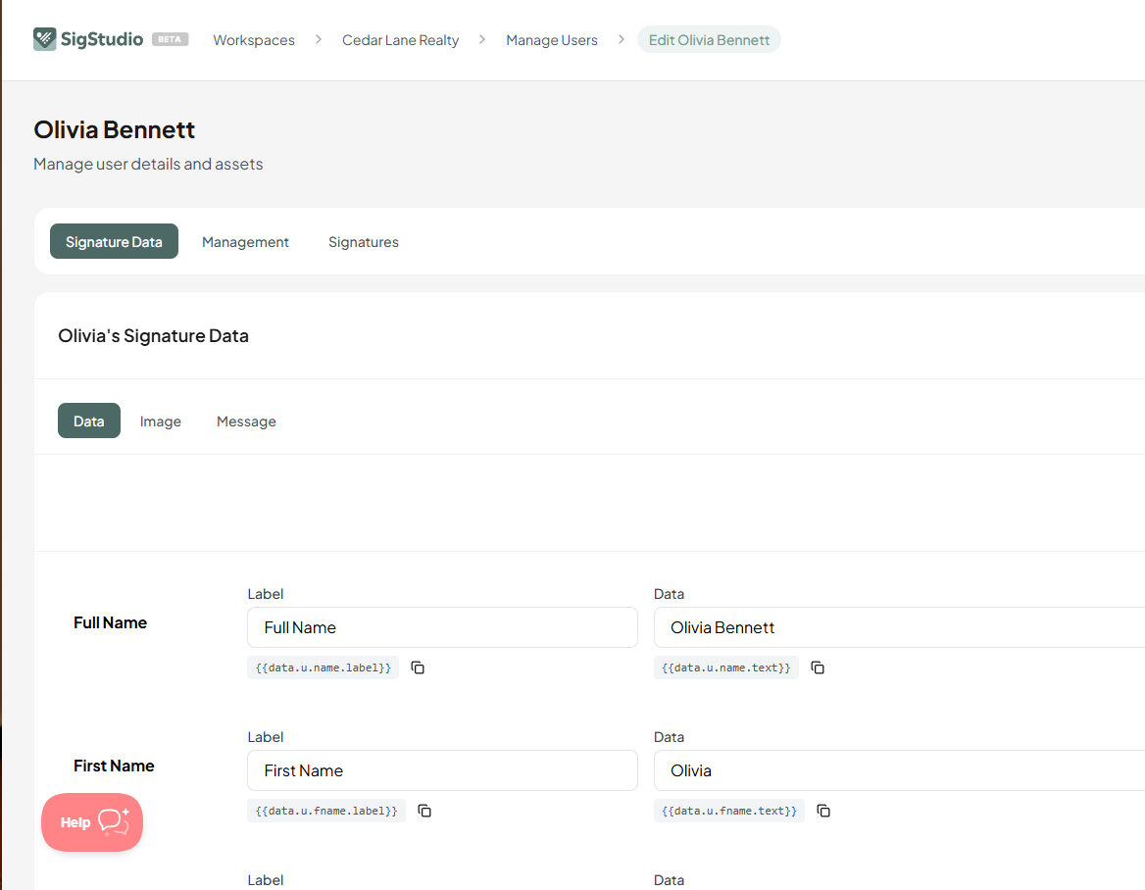Click the Olivia Bennett page heading

point(115,130)
